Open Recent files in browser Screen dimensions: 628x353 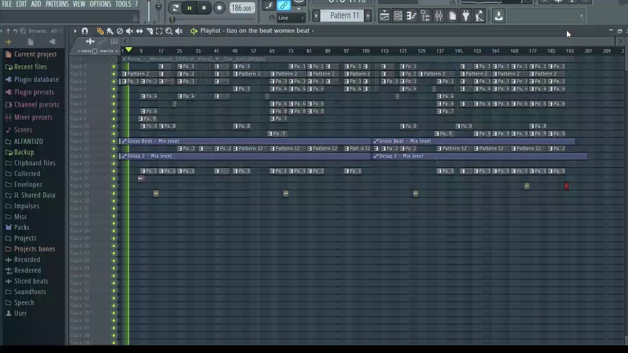(26, 67)
